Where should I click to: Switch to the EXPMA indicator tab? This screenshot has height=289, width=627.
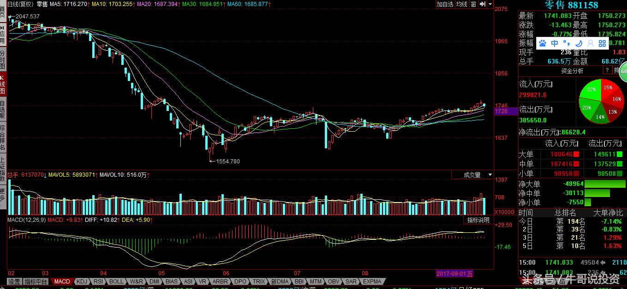point(372,281)
